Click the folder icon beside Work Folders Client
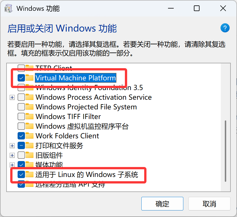The image size is (237, 217). (x=29, y=136)
